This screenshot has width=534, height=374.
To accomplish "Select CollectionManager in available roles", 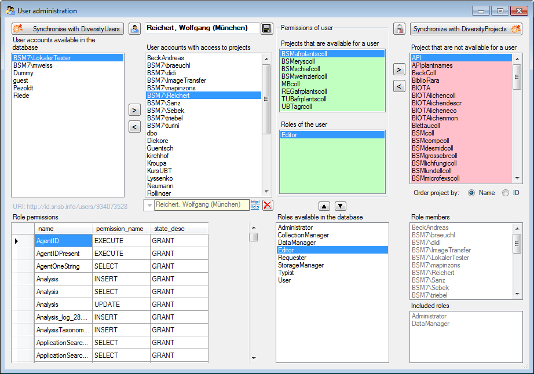I will click(x=332, y=235).
